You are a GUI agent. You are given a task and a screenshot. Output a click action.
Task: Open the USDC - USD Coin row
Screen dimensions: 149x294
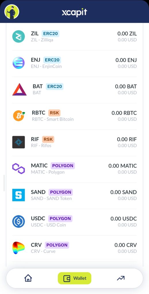coord(74,222)
